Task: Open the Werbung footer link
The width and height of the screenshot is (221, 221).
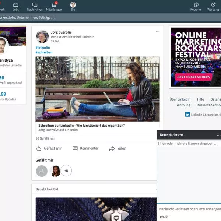Action: coord(183,105)
